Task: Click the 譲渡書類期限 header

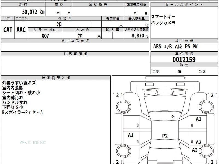Action: point(136,5)
